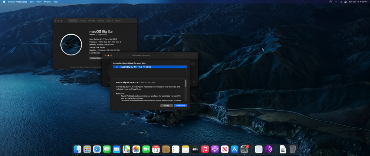Open Launchpad in the Dock
Viewport: 370px width, 156px height.
(x=87, y=149)
